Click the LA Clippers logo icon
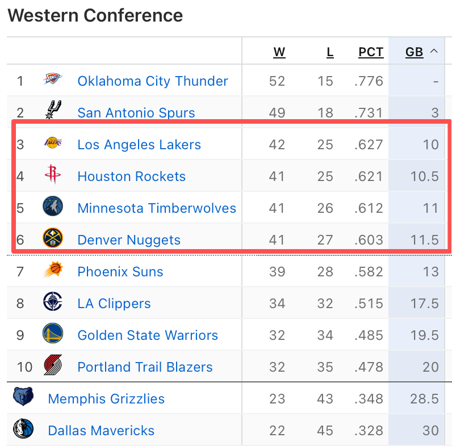This screenshot has width=452, height=446. (53, 302)
